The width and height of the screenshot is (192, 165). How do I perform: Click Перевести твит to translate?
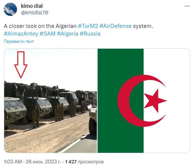pyautogui.click(x=19, y=41)
